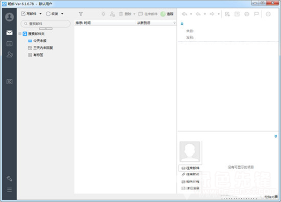This screenshot has width=281, height=202.
Task: Collapse the 搜索邮件夹 tree node
Action: (x=20, y=34)
